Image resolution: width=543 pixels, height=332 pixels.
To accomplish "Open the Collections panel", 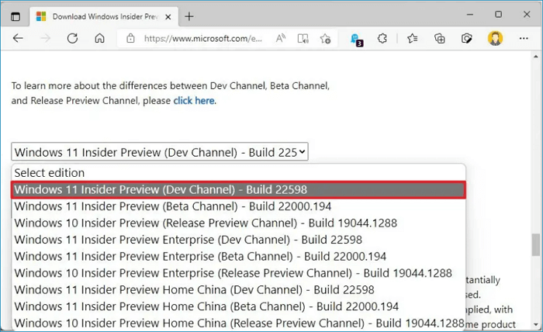I will point(440,38).
